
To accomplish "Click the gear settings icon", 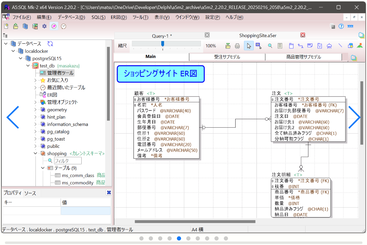I will (44, 26).
